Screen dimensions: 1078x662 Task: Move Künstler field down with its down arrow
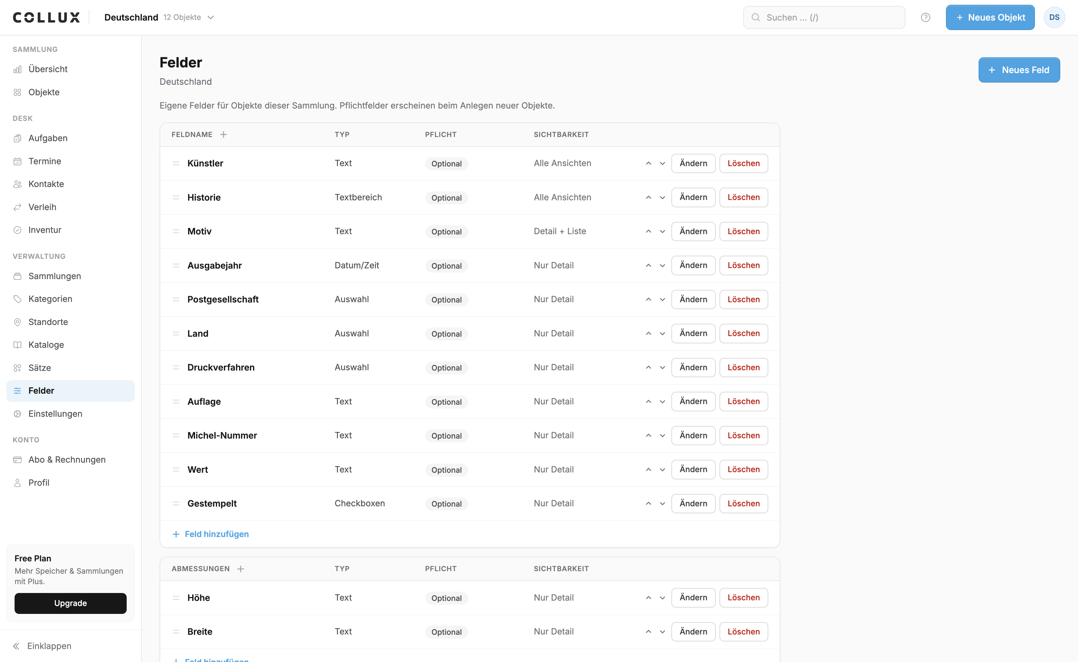662,163
